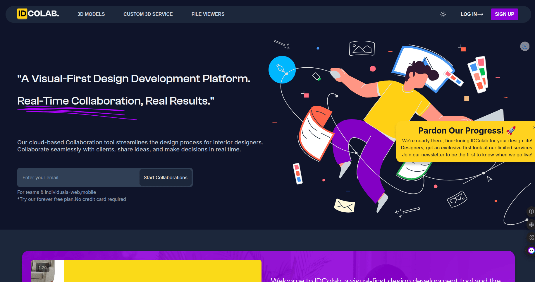
Task: Dismiss the Pardon Our Progress banner
Action: tap(534, 127)
